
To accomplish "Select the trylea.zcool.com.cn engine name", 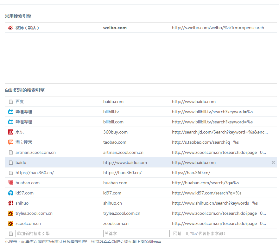I will pos(34,213).
